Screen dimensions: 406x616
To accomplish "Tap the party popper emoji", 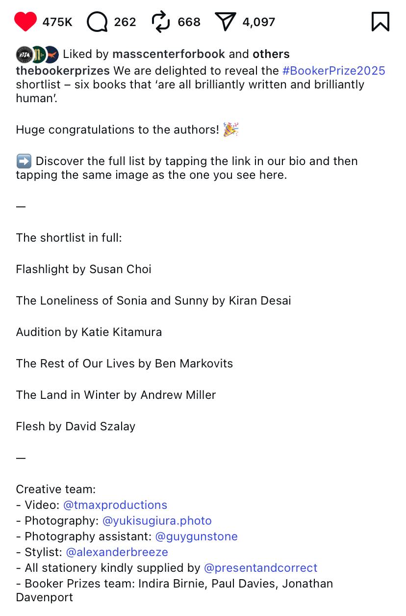I will tap(230, 130).
